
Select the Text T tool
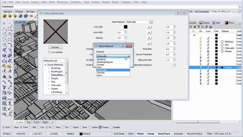tap(4, 88)
